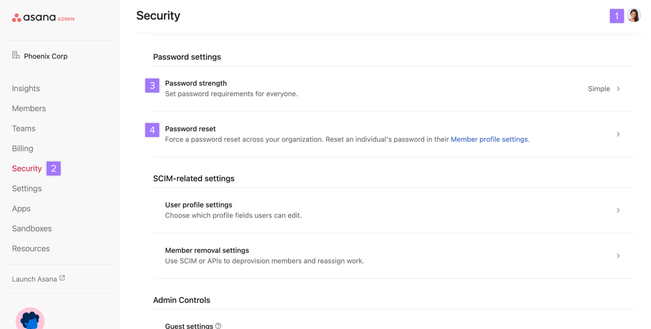This screenshot has width=651, height=329.
Task: Select Insights in the sidebar
Action: tap(26, 88)
